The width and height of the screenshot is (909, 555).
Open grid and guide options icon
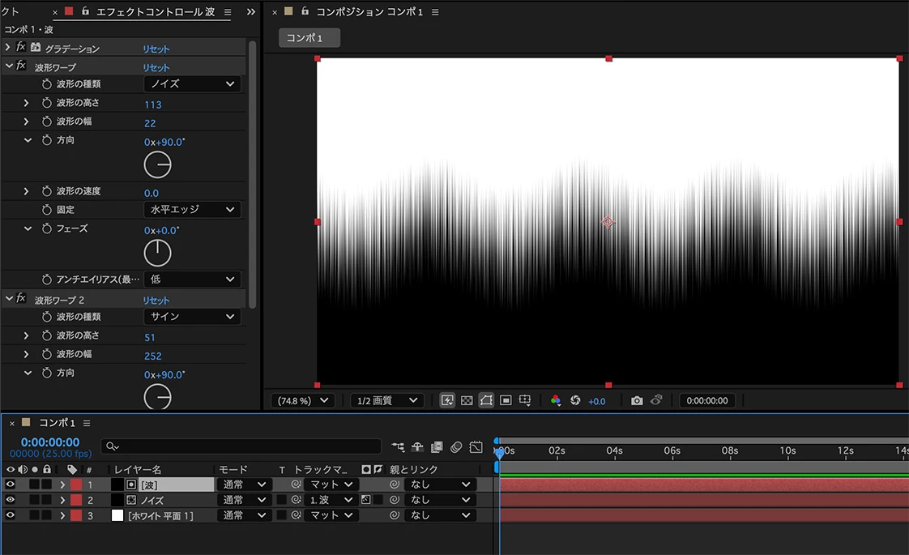click(x=525, y=400)
